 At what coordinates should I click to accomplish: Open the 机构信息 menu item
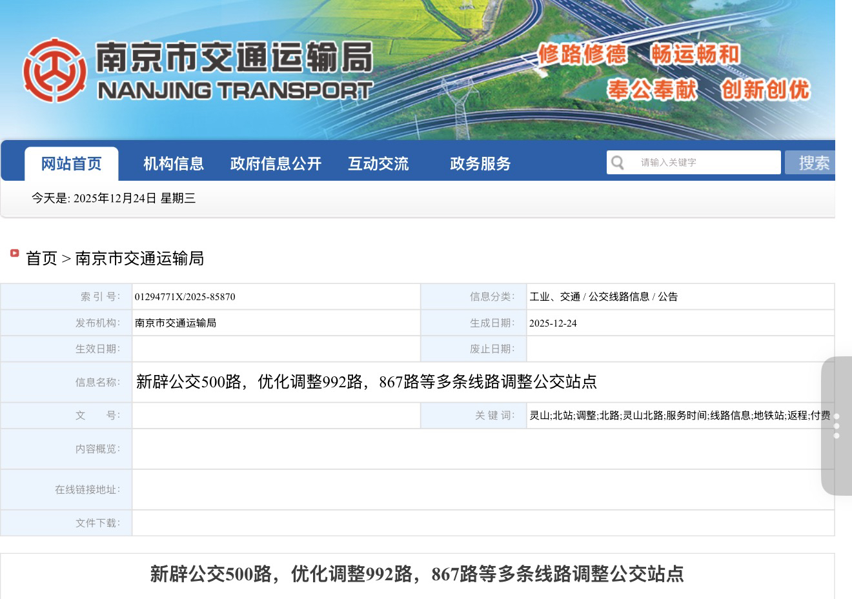(174, 164)
